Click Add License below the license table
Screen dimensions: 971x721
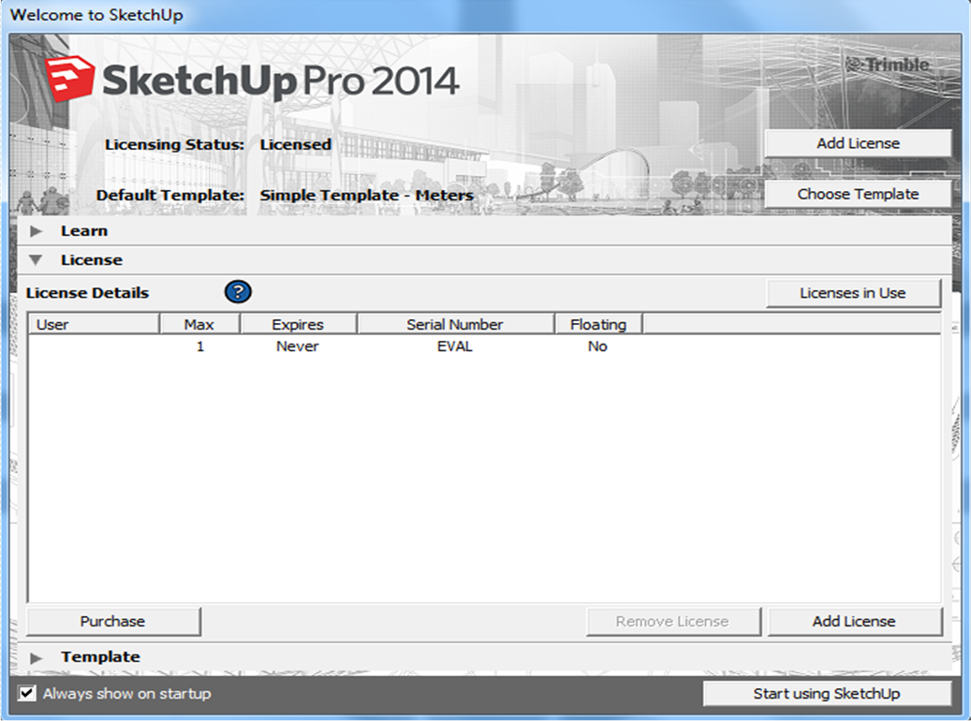pyautogui.click(x=855, y=621)
